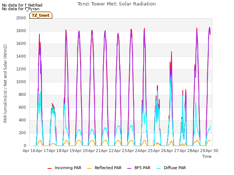Click the Apr 16 x-axis date label
The width and height of the screenshot is (234, 175).
click(29, 151)
